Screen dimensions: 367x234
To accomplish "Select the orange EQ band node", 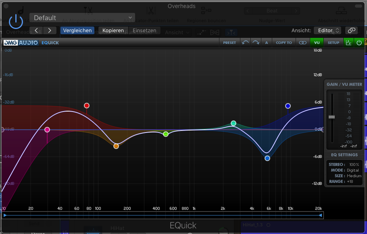I will point(116,146).
